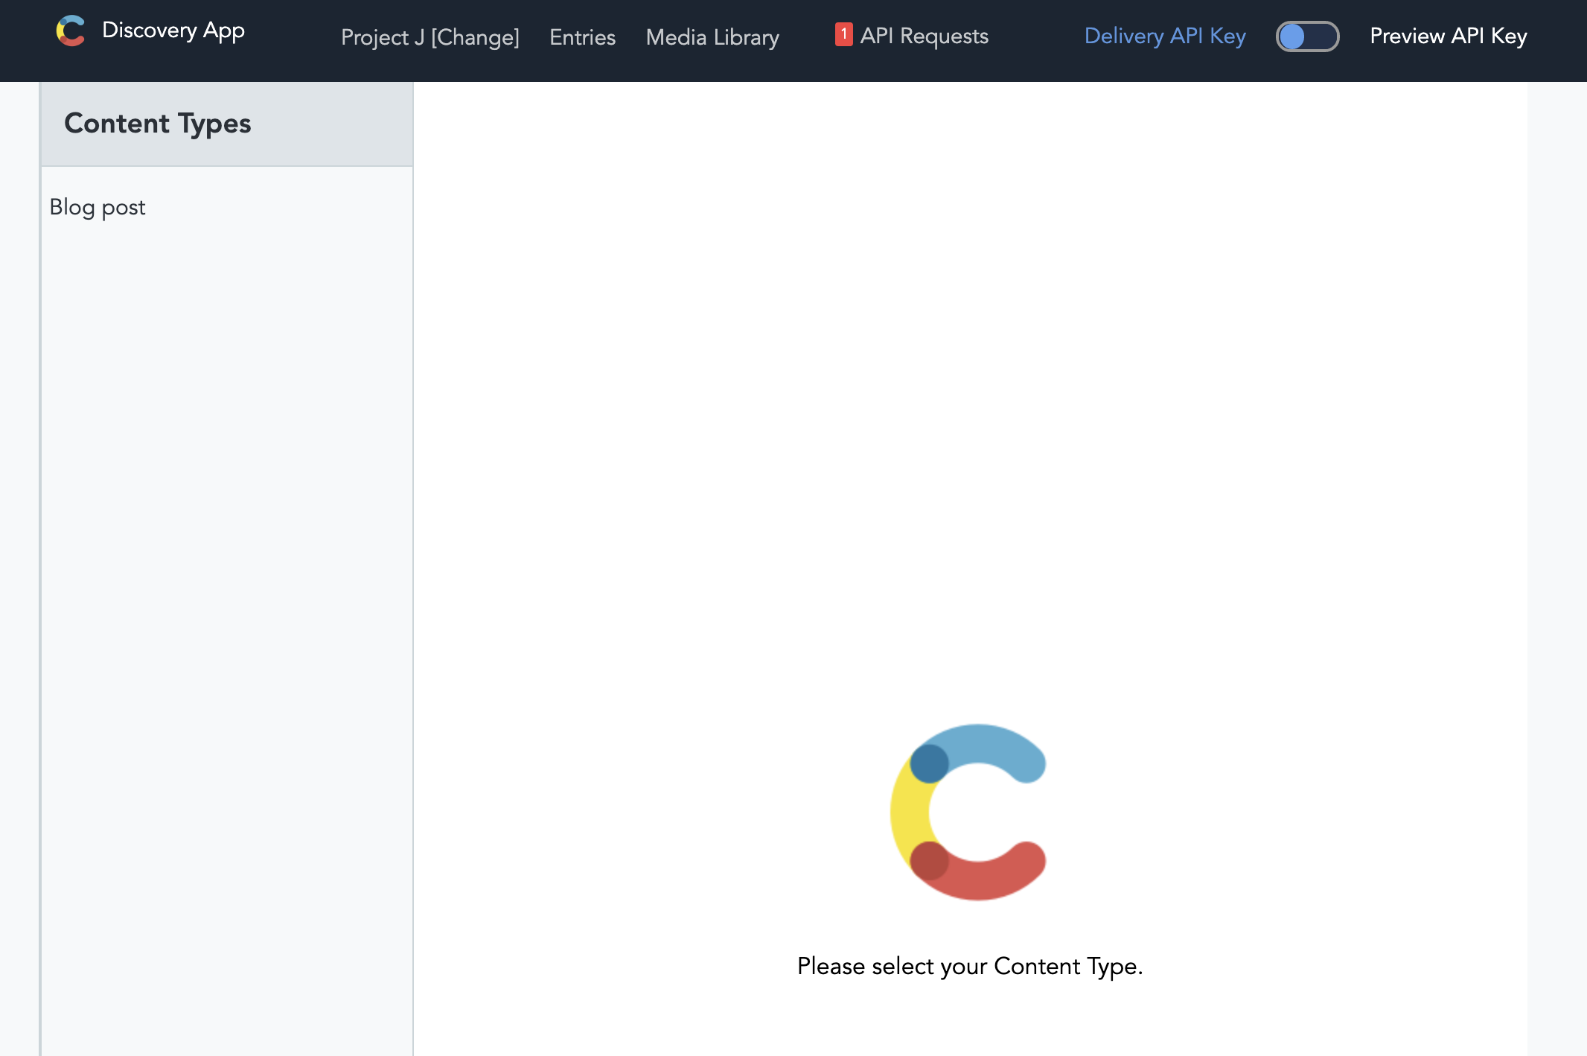Select the Blog post content type
This screenshot has width=1587, height=1056.
pyautogui.click(x=98, y=207)
